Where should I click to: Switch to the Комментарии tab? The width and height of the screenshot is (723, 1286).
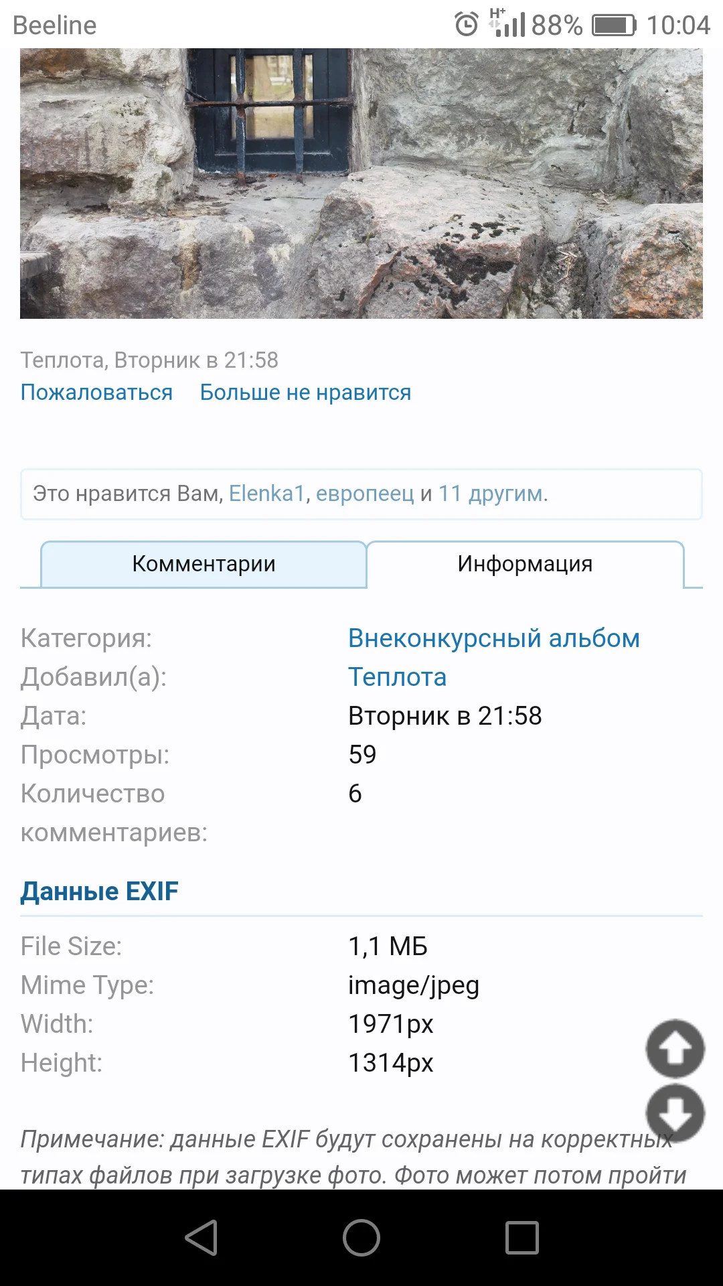pos(203,563)
